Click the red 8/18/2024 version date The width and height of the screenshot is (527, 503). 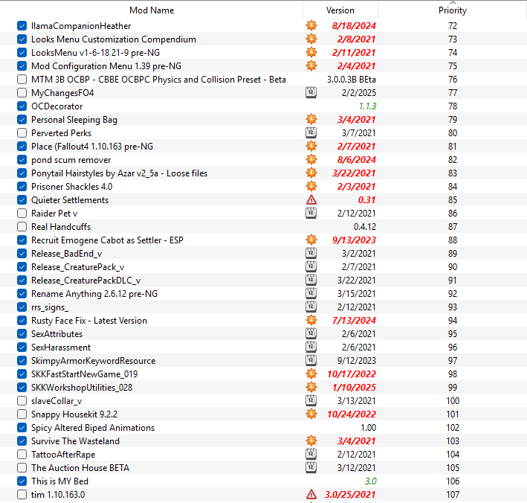point(354,26)
